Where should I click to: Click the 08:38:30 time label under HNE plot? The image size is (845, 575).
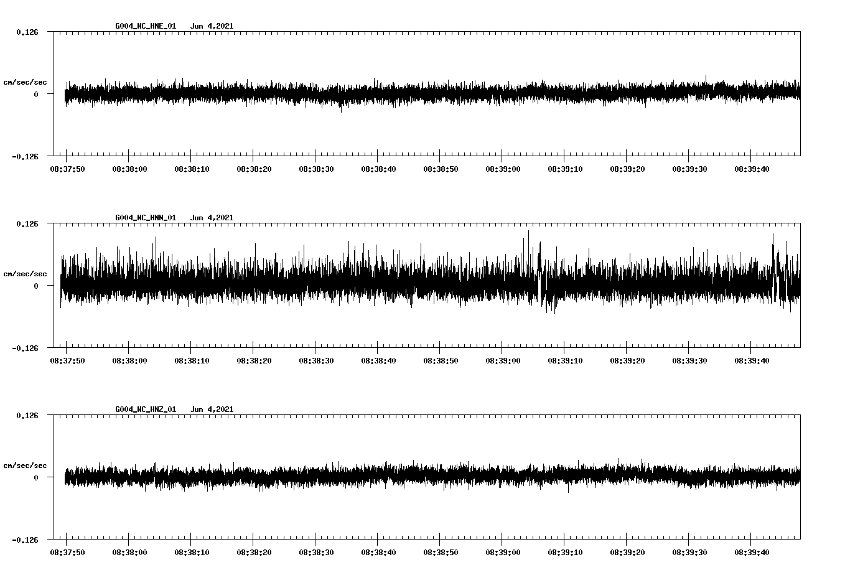[316, 169]
